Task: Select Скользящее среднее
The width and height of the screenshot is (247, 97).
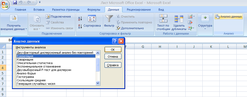Action: [x=56, y=80]
